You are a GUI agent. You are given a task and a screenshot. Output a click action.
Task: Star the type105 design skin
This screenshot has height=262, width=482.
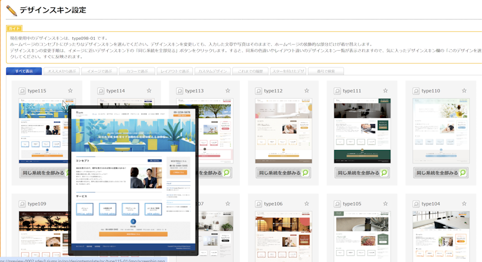tap(385, 204)
